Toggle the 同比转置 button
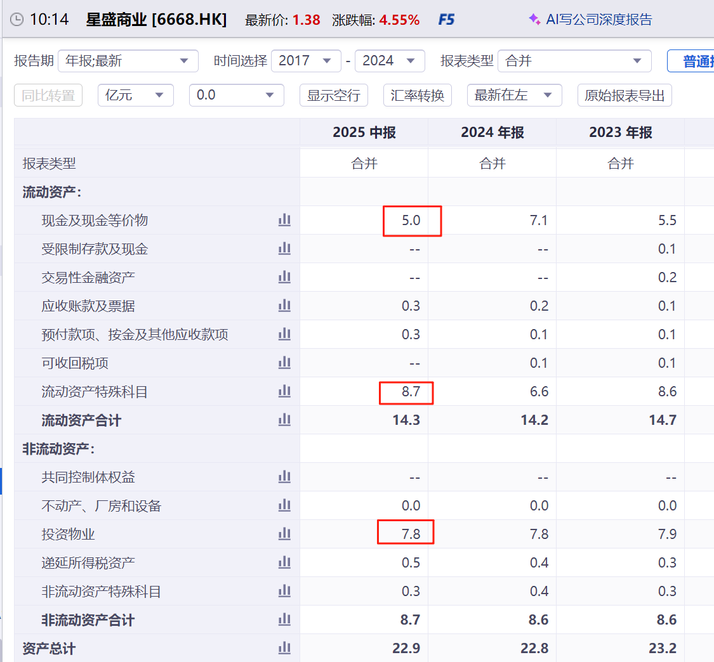The image size is (714, 662). pos(48,95)
